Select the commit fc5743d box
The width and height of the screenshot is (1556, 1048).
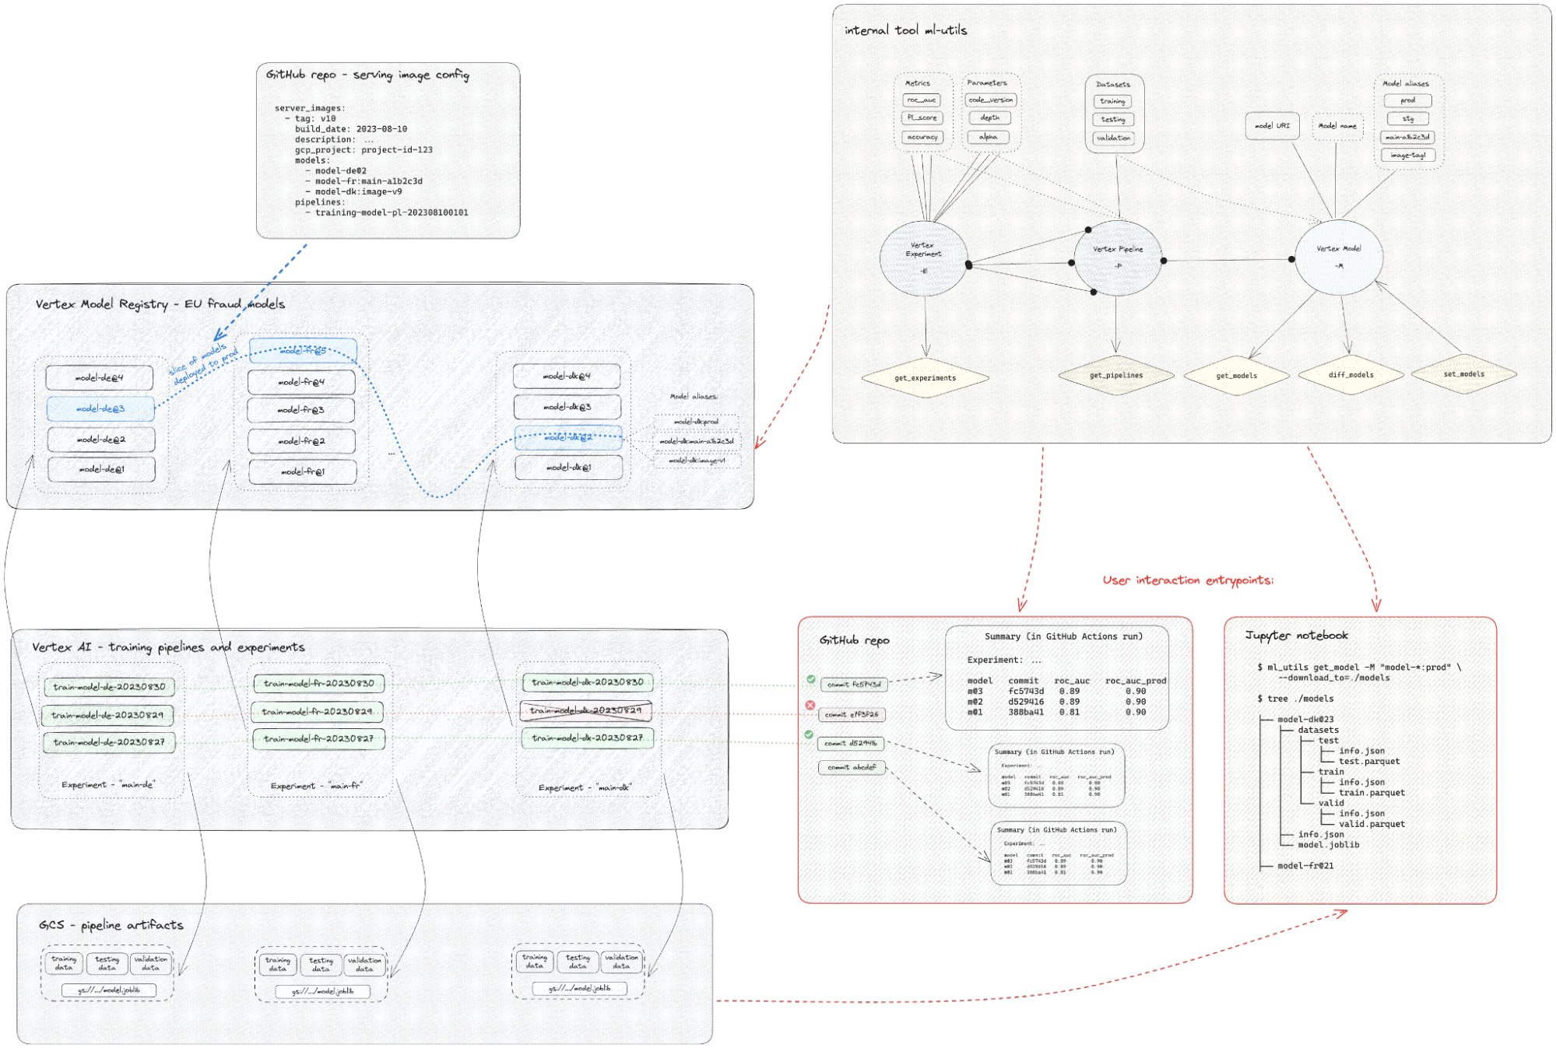pyautogui.click(x=854, y=685)
